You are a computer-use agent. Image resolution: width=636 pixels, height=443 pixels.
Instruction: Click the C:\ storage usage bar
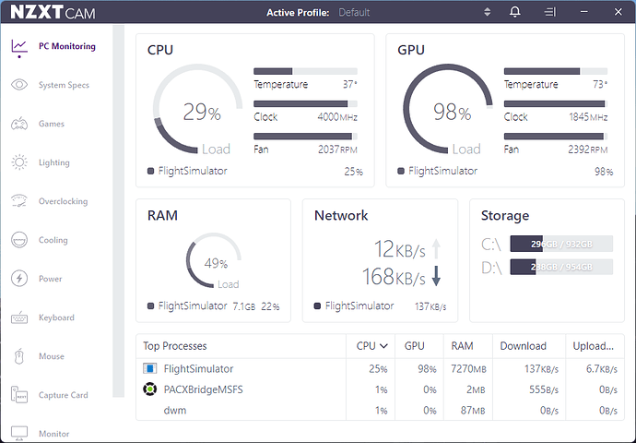561,244
